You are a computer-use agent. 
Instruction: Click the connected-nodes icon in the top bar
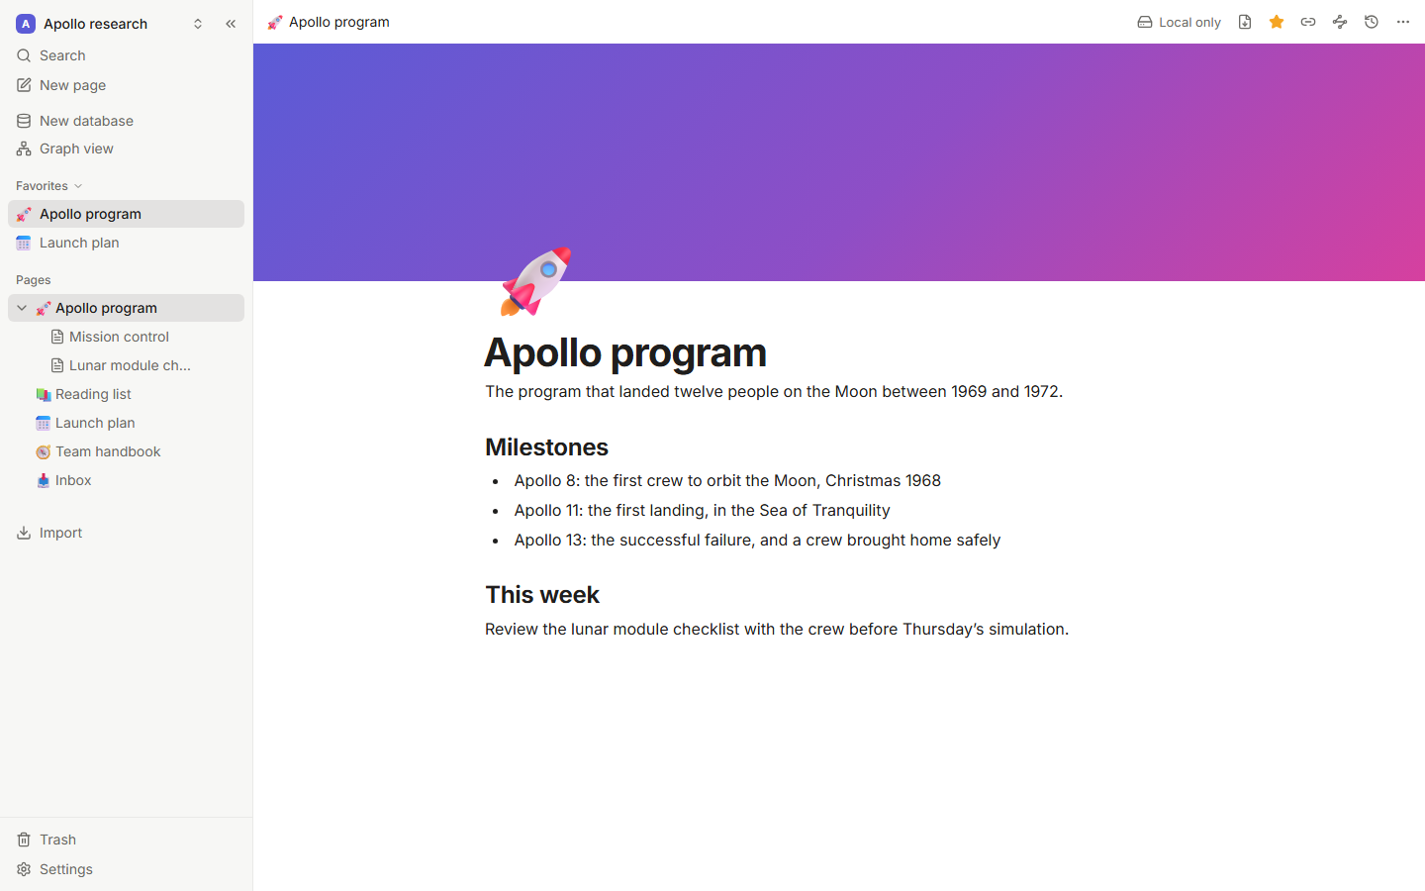click(1340, 22)
